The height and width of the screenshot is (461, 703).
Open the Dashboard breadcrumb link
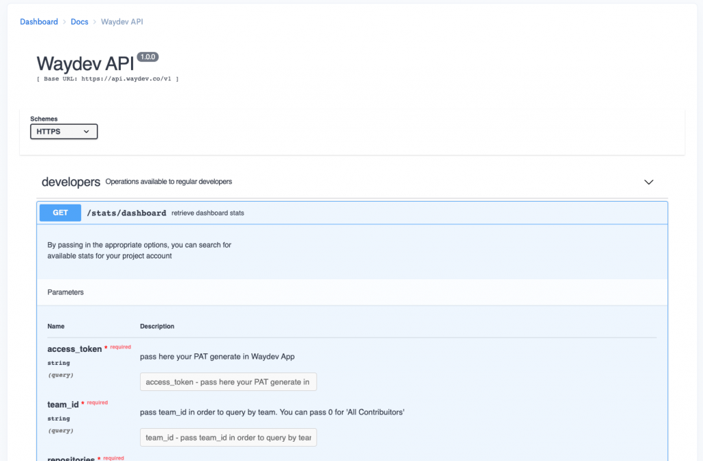[39, 21]
